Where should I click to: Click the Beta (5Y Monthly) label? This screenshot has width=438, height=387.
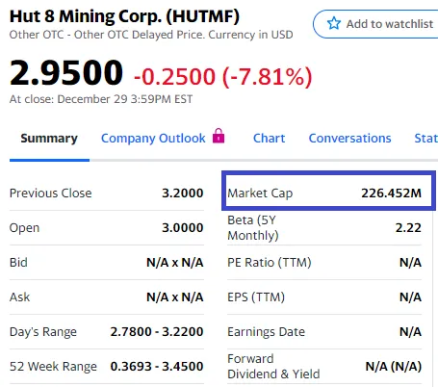pyautogui.click(x=253, y=228)
